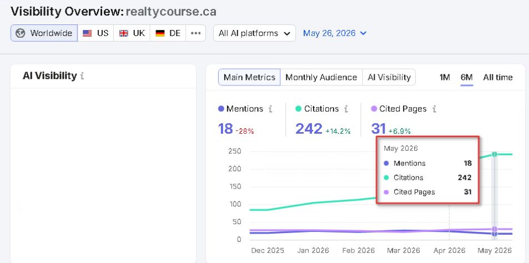529x263 pixels.
Task: Switch region to DE
Action: [x=168, y=33]
